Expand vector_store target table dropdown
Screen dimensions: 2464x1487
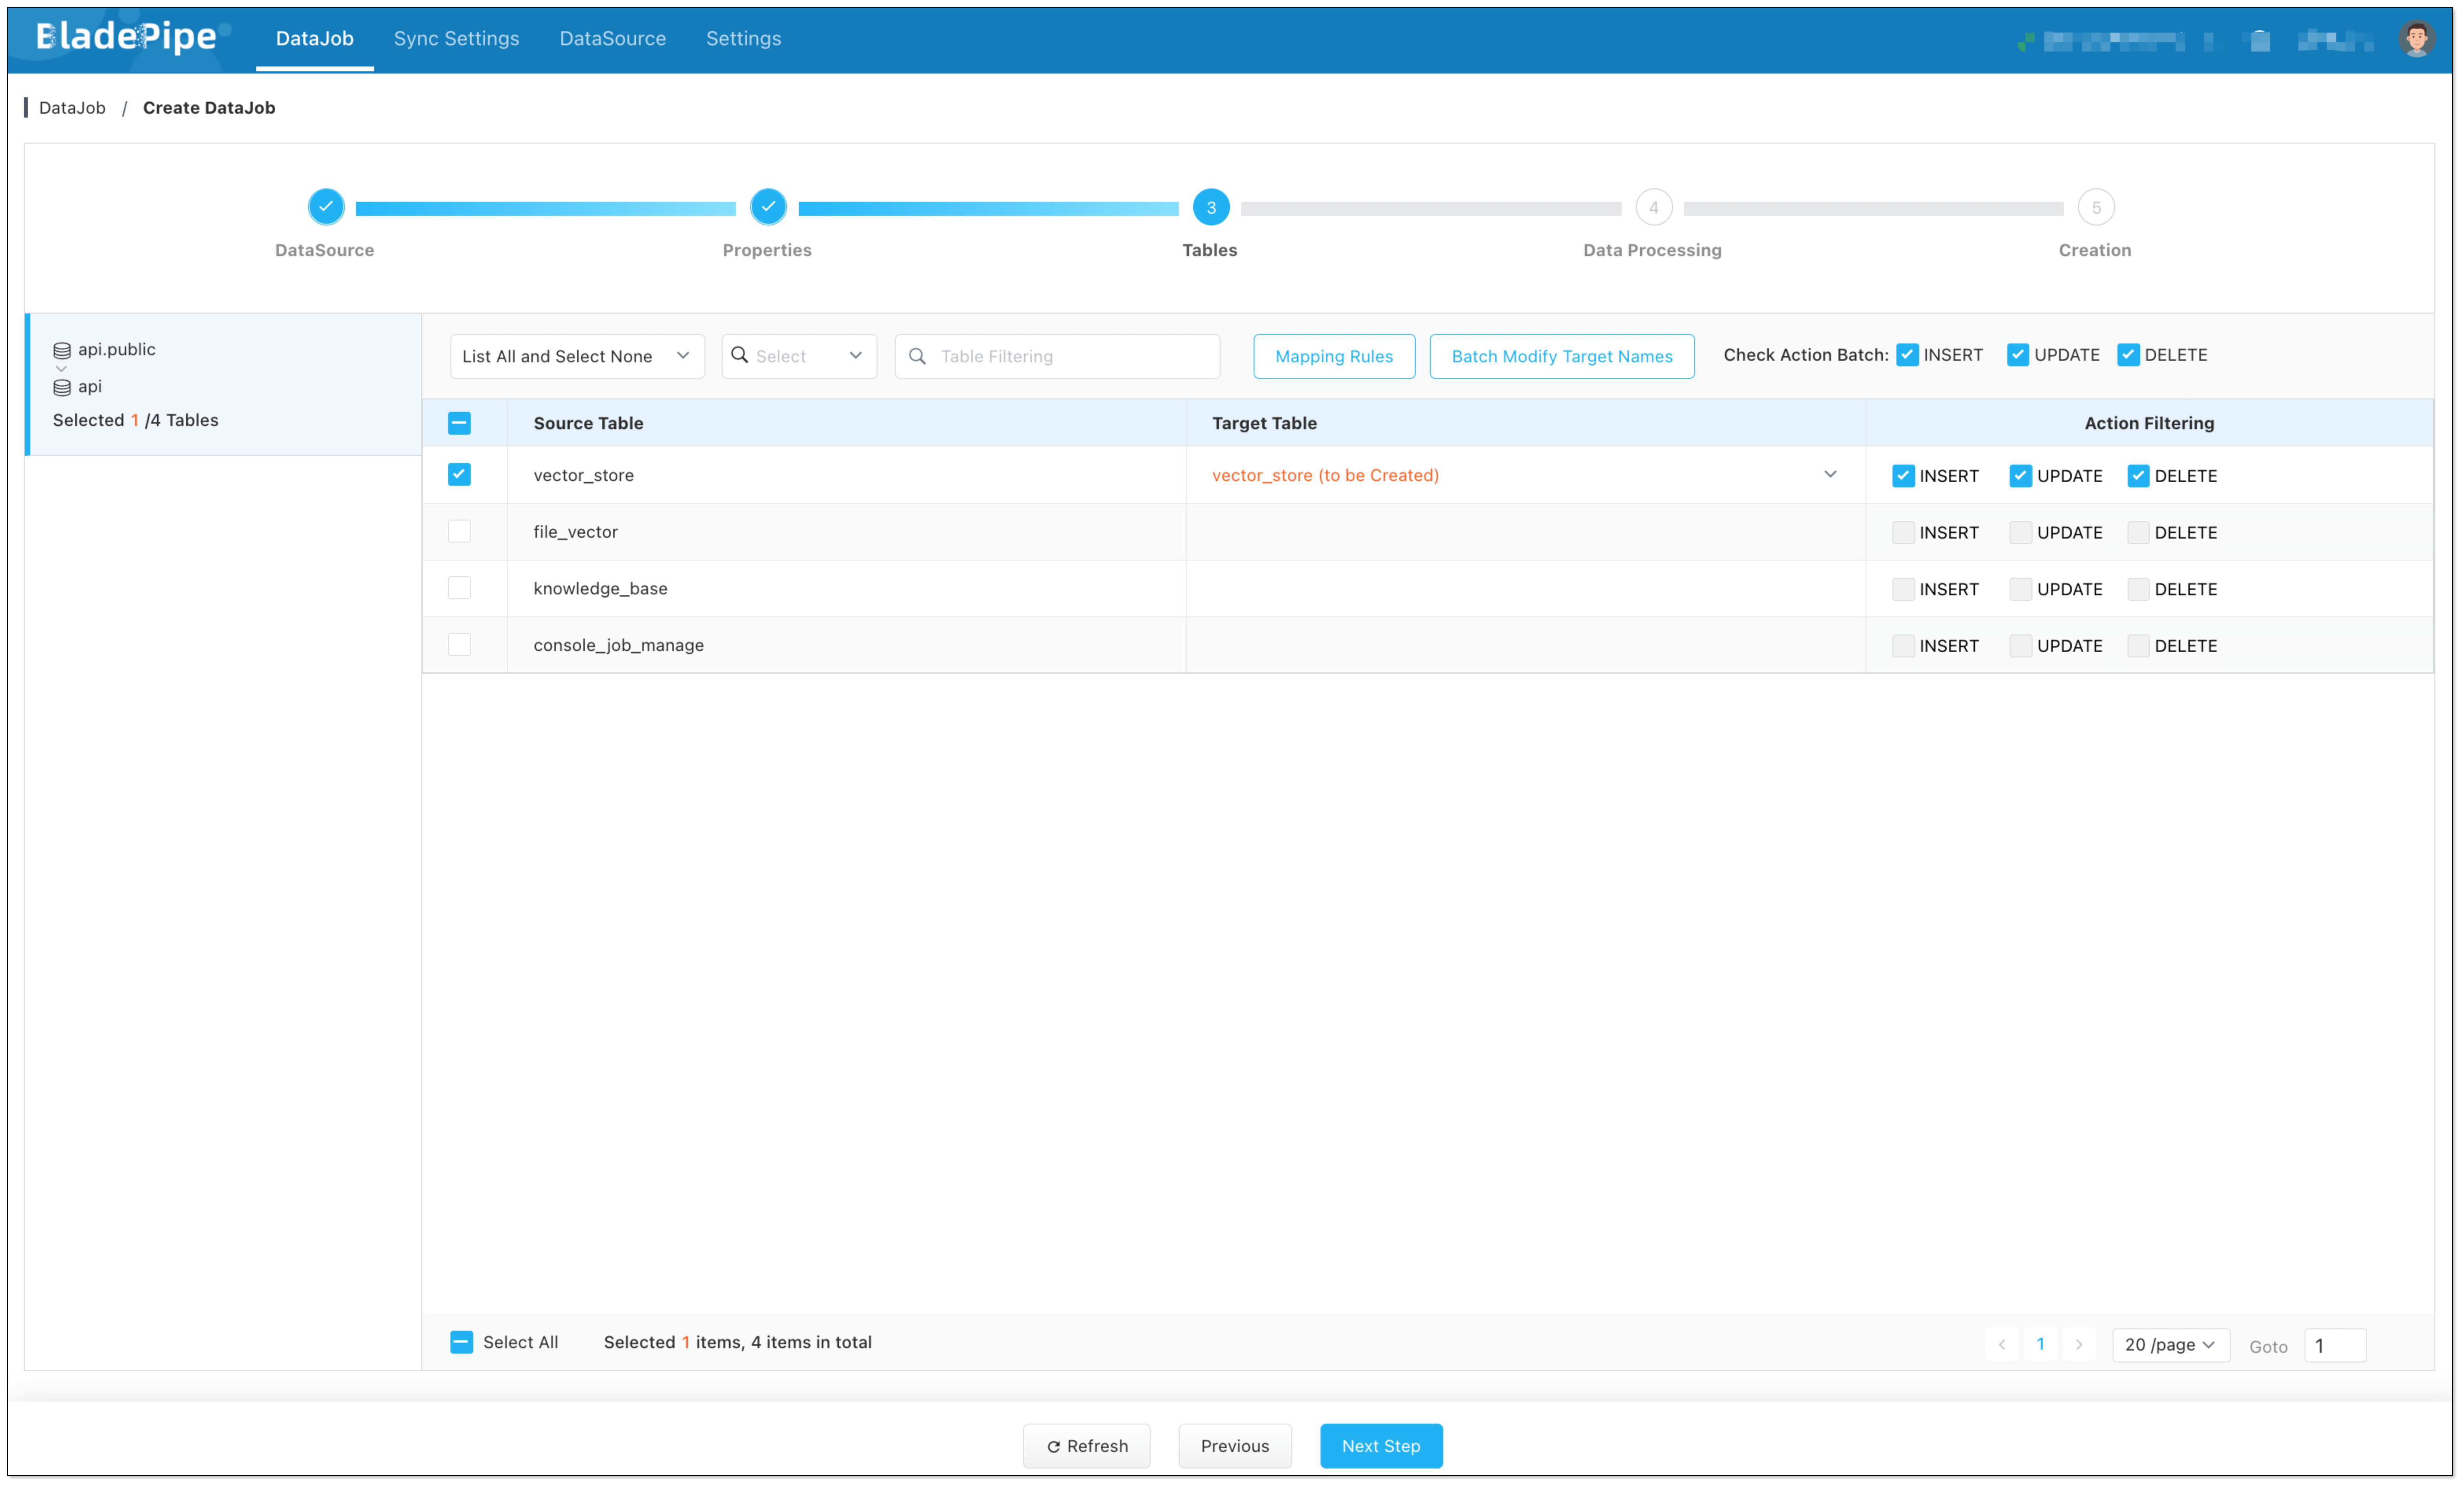1830,474
